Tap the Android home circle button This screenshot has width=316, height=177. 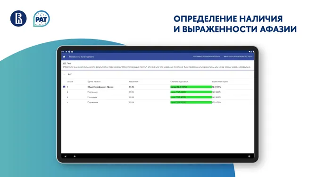pos(75,156)
